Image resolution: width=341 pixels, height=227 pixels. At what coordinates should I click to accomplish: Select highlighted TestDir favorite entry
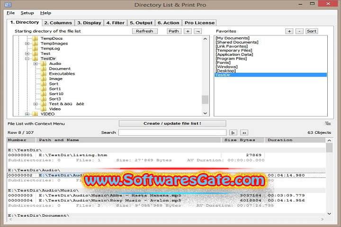(270, 75)
